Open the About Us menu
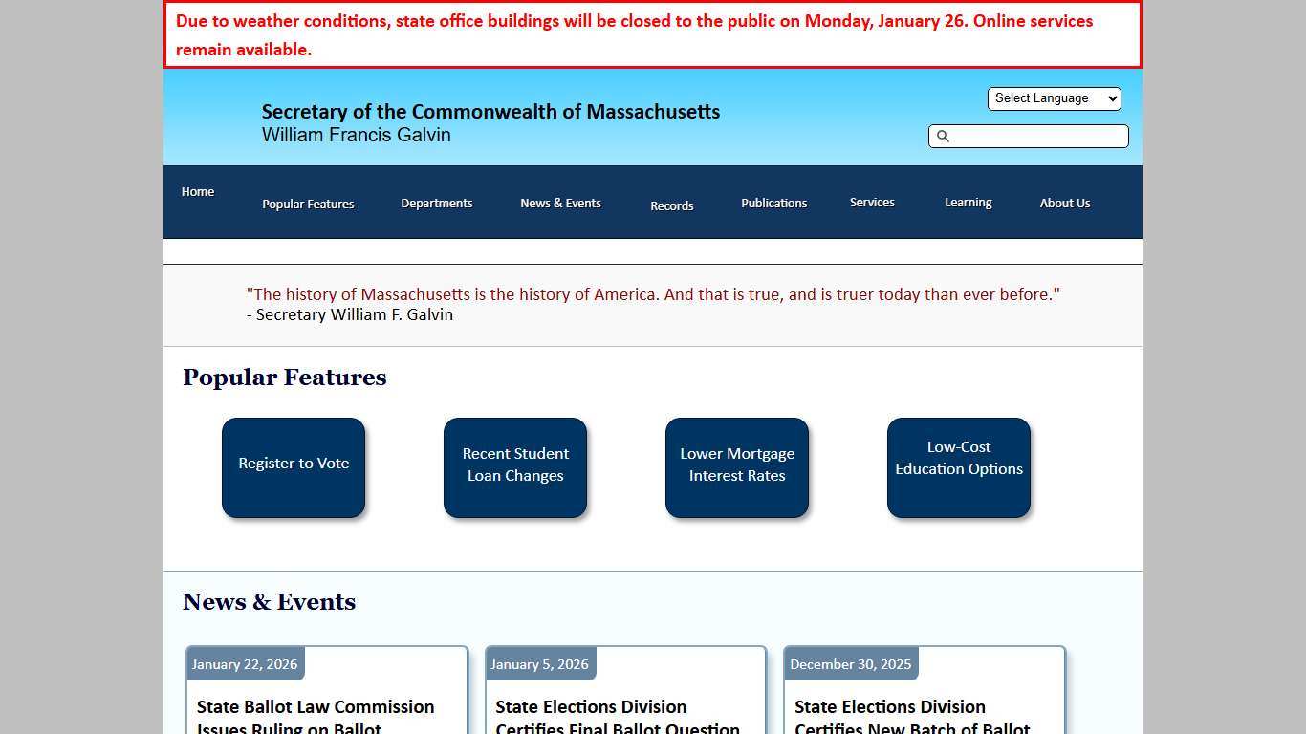The height and width of the screenshot is (734, 1306). coord(1064,204)
